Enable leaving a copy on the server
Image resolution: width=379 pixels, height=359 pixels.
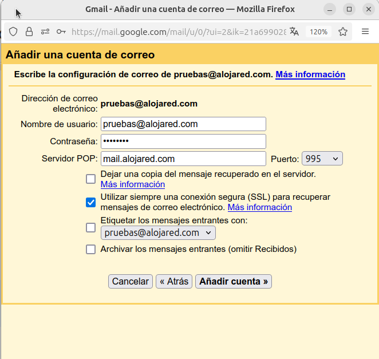tap(90, 179)
